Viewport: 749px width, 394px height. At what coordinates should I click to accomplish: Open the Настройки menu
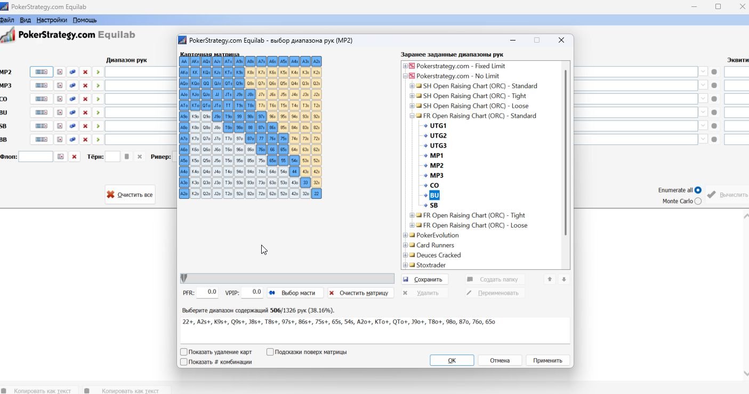52,20
